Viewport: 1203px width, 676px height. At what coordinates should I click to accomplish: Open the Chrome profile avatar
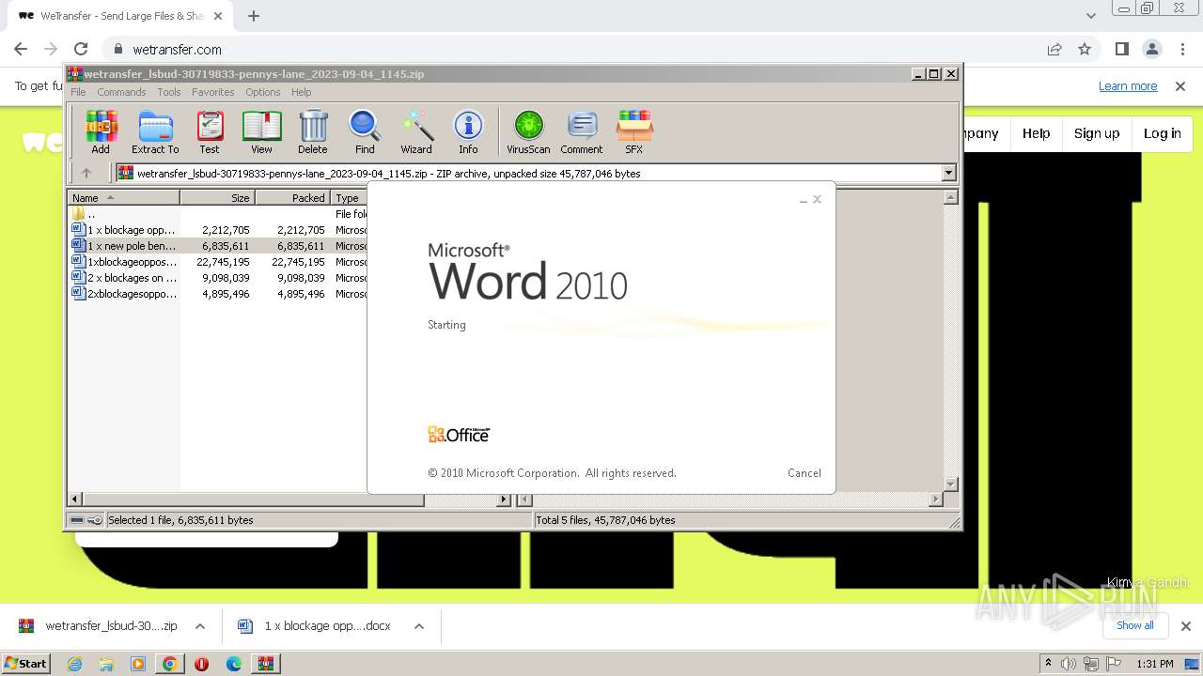click(1151, 50)
